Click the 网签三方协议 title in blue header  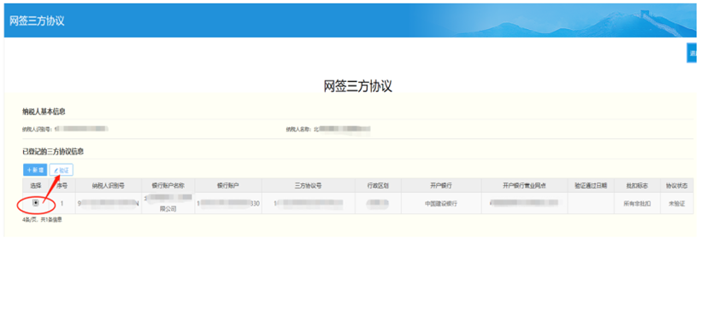point(37,21)
